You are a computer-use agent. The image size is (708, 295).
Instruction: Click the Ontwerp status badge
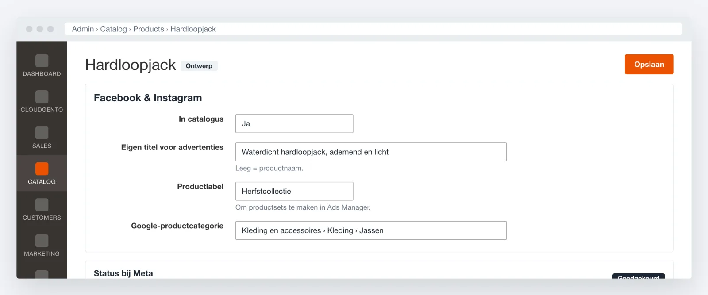(199, 66)
